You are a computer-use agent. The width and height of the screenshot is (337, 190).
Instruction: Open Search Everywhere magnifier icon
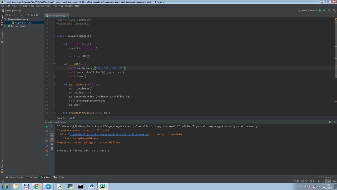pos(334,11)
